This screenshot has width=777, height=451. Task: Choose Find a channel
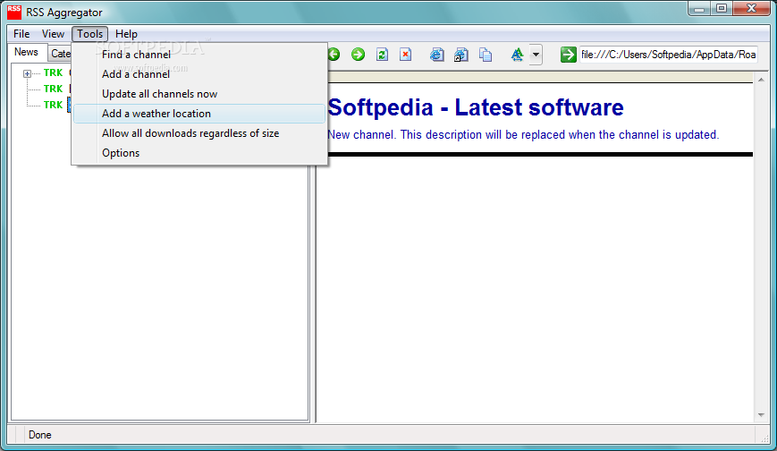[199, 55]
